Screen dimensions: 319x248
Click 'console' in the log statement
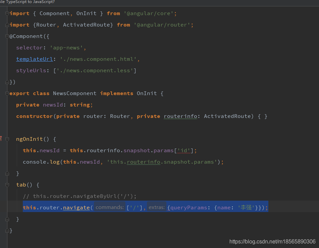[x=35, y=162]
